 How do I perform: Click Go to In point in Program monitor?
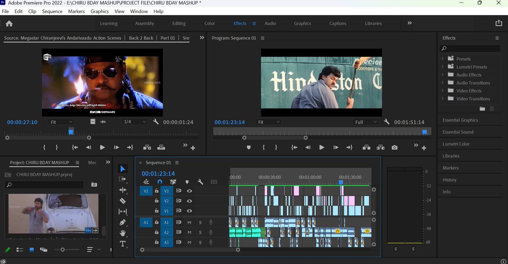[x=294, y=147]
